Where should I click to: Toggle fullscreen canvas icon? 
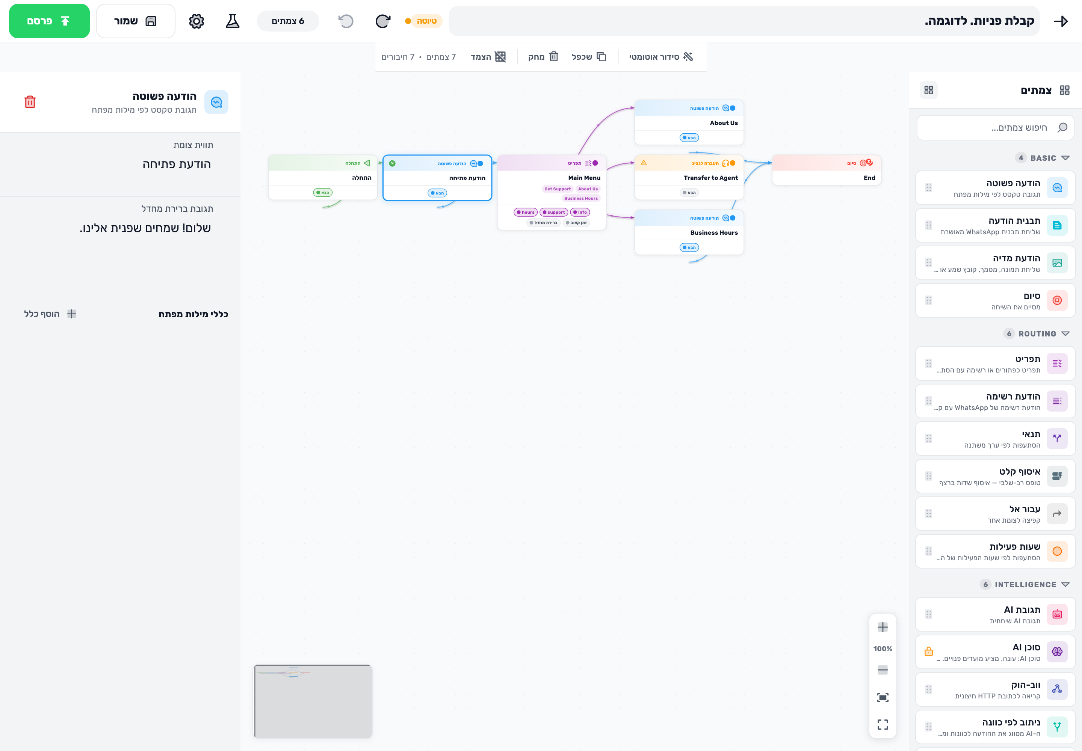pyautogui.click(x=883, y=725)
